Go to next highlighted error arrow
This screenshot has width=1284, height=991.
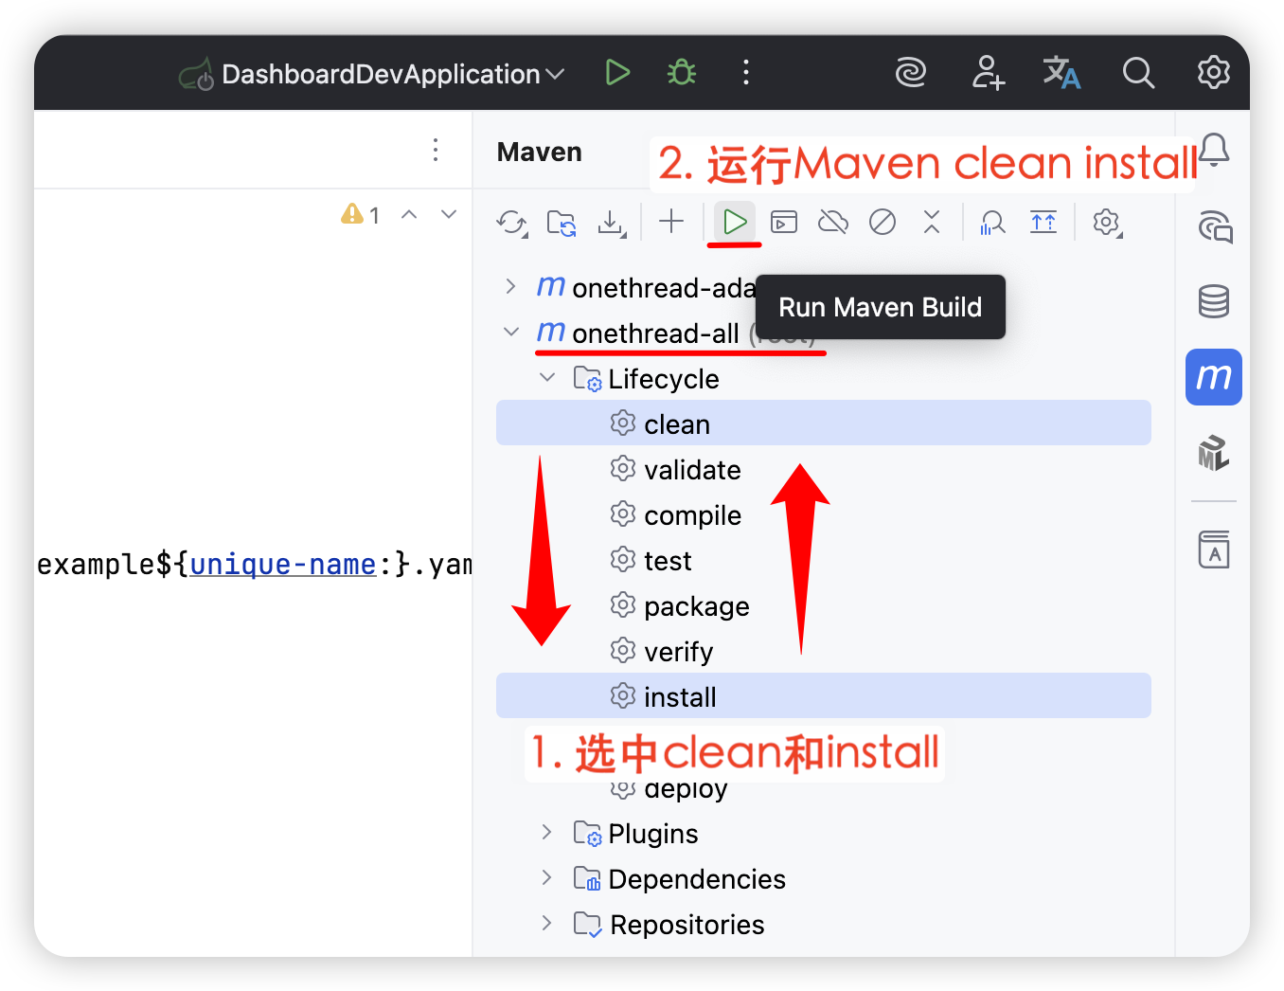click(449, 215)
